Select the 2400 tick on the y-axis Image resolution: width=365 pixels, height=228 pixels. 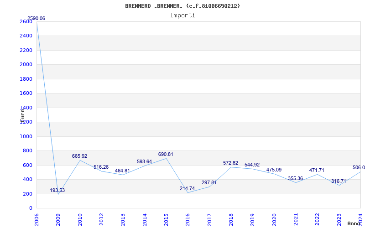[x=26, y=36]
